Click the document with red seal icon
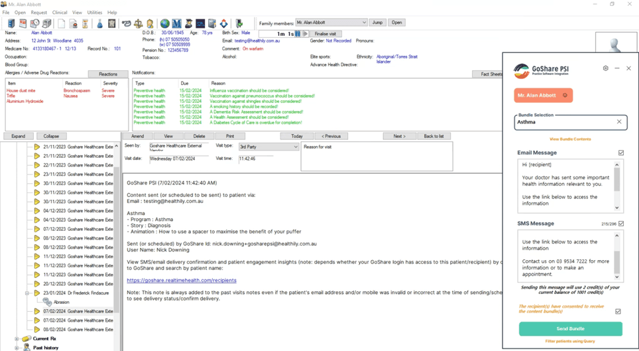Screen dimensions: 639x351 74,23
